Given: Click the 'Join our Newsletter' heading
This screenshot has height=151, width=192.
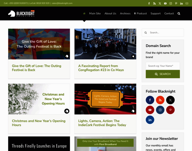Looking at the screenshot, I should click(x=162, y=139).
